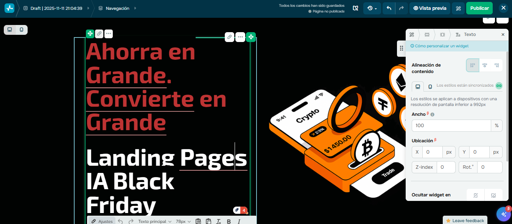Click the Ancho width input field
This screenshot has height=224, width=512.
coord(451,125)
